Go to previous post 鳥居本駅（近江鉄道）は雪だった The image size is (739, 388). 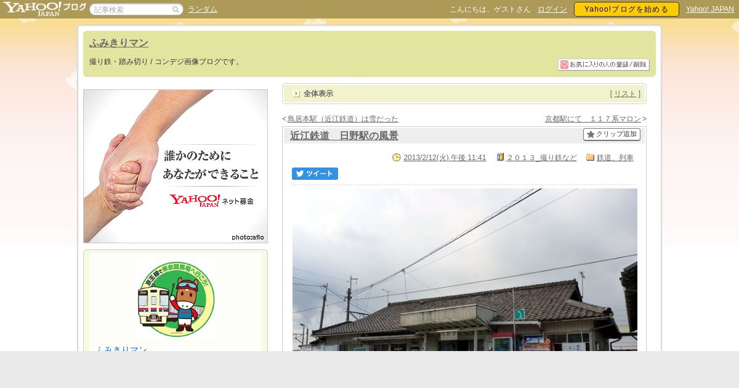(343, 119)
